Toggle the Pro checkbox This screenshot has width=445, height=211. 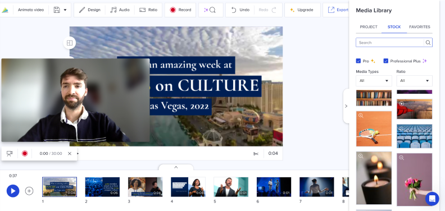tap(358, 61)
